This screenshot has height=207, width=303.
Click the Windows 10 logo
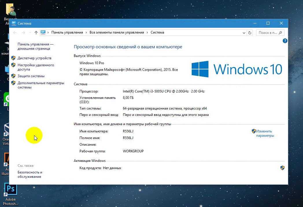point(237,69)
